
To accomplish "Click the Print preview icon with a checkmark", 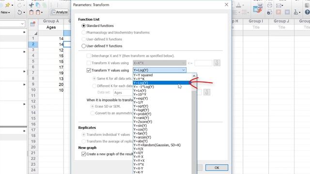I will (269, 13).
